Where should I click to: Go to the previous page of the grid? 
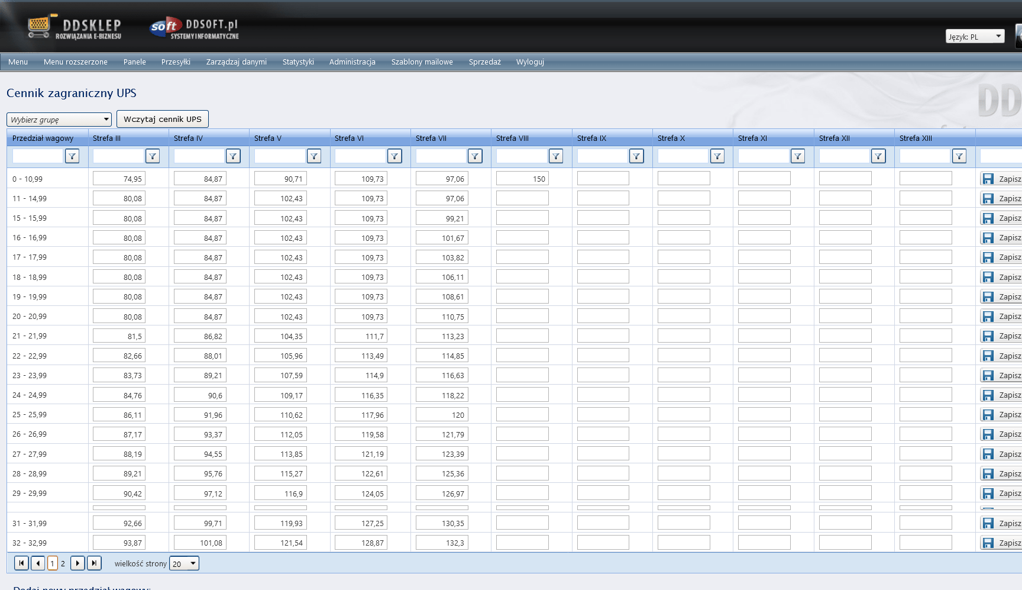(x=38, y=563)
